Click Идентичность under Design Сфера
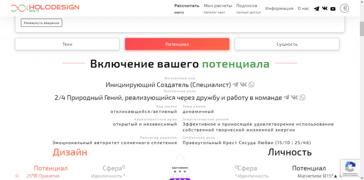 [x=108, y=176]
